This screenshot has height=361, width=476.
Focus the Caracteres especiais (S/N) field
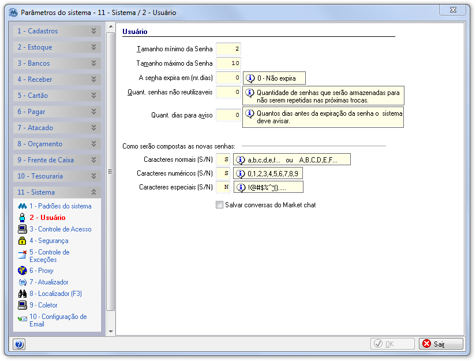(x=223, y=187)
